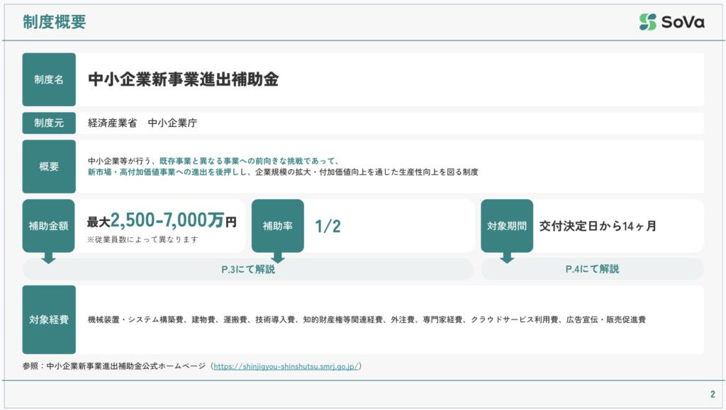Click the down arrow below 補助金額
Screen dimensions: 726x410
(48, 258)
